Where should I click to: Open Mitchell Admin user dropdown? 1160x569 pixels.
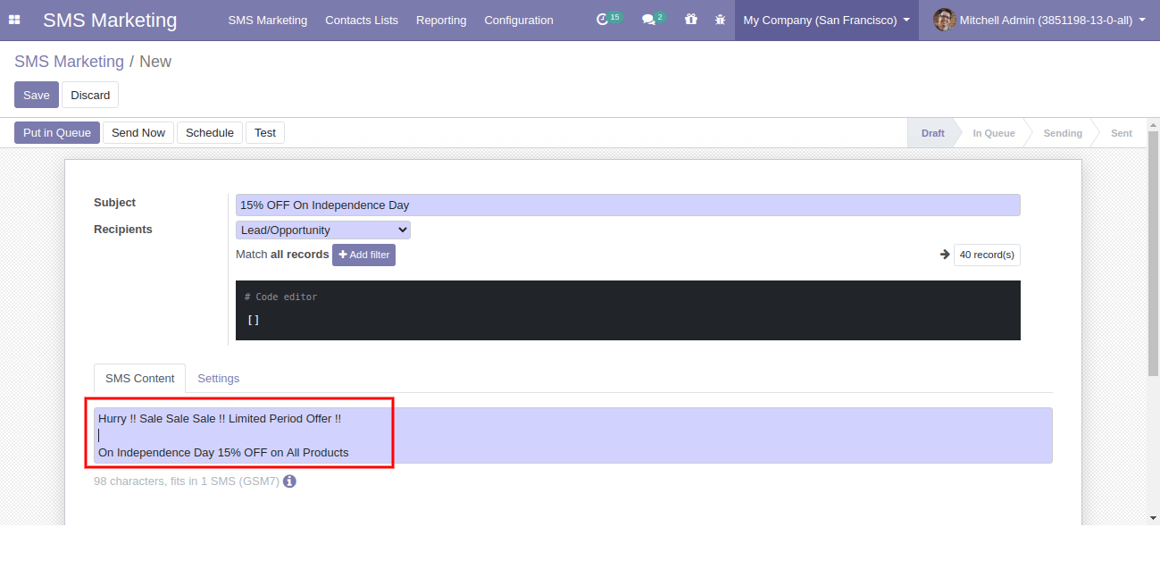click(x=1039, y=20)
